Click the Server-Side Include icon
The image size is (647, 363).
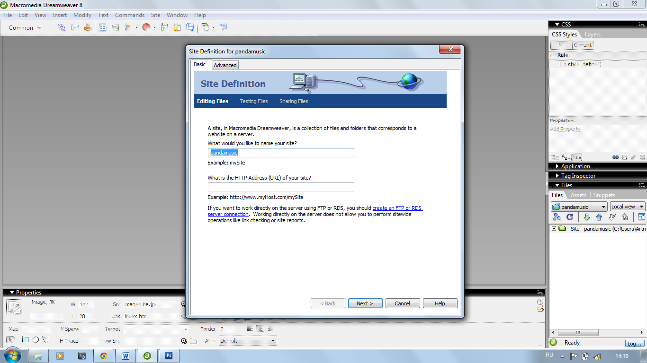(x=177, y=27)
